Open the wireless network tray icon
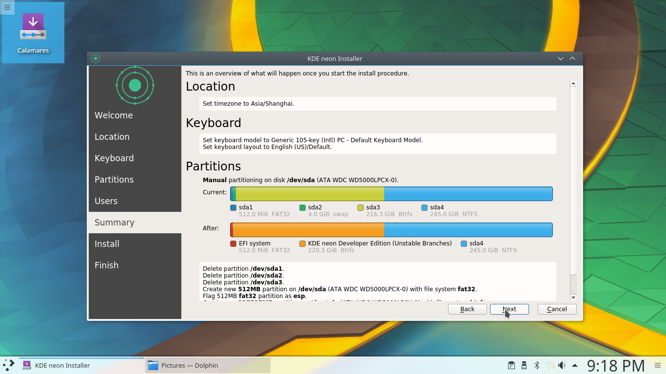Viewport: 666px width, 374px height. [549, 365]
